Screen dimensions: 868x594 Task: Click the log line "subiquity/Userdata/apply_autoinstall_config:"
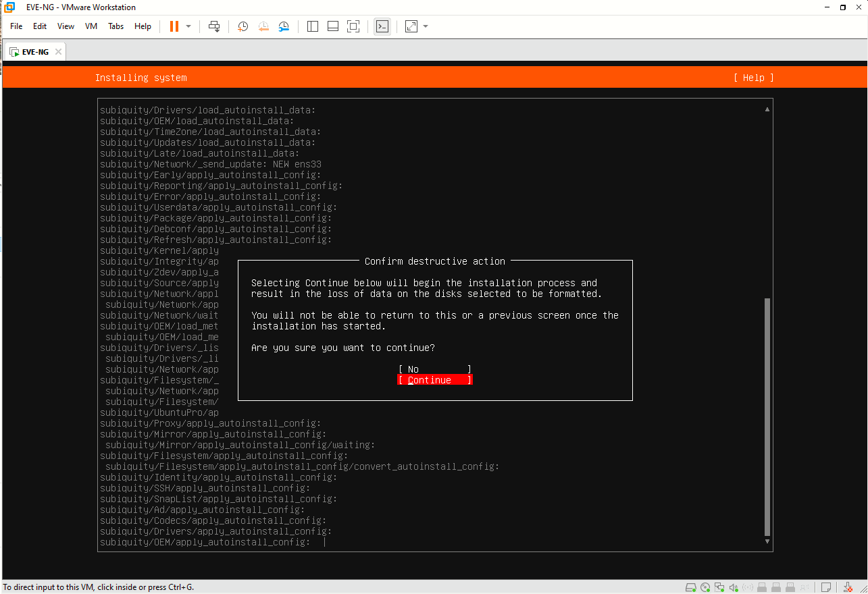tap(219, 207)
